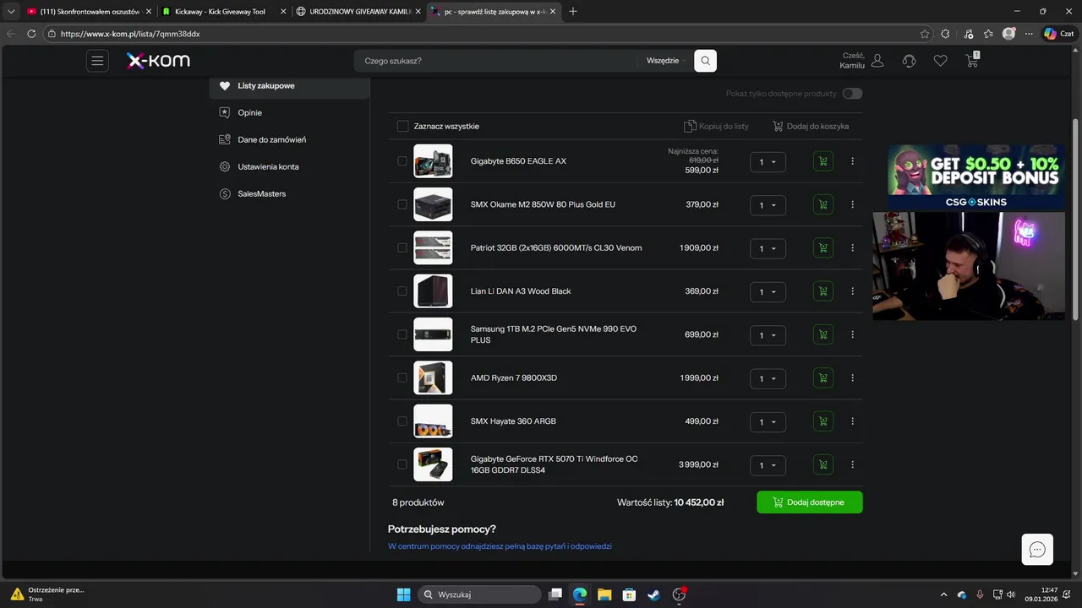Open the Samsung 1TB 990 EVO PLUS link
The width and height of the screenshot is (1082, 608).
tap(554, 334)
